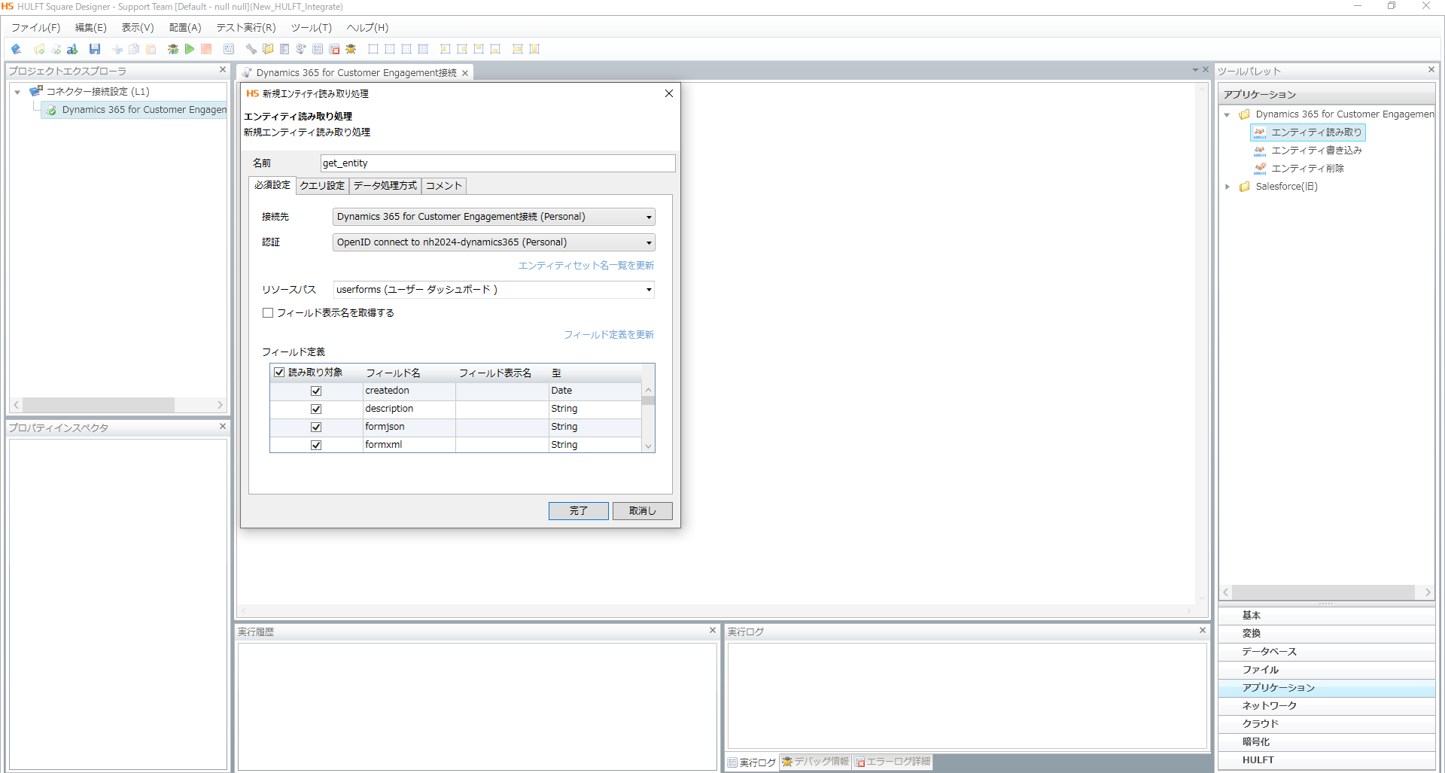Click the 完了 button
This screenshot has width=1445, height=773.
coord(578,511)
